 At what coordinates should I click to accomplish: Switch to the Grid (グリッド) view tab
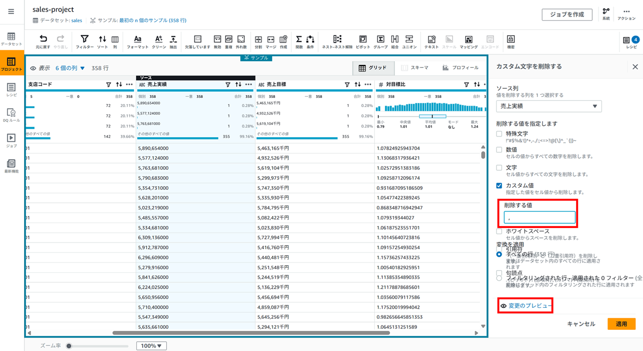point(373,68)
